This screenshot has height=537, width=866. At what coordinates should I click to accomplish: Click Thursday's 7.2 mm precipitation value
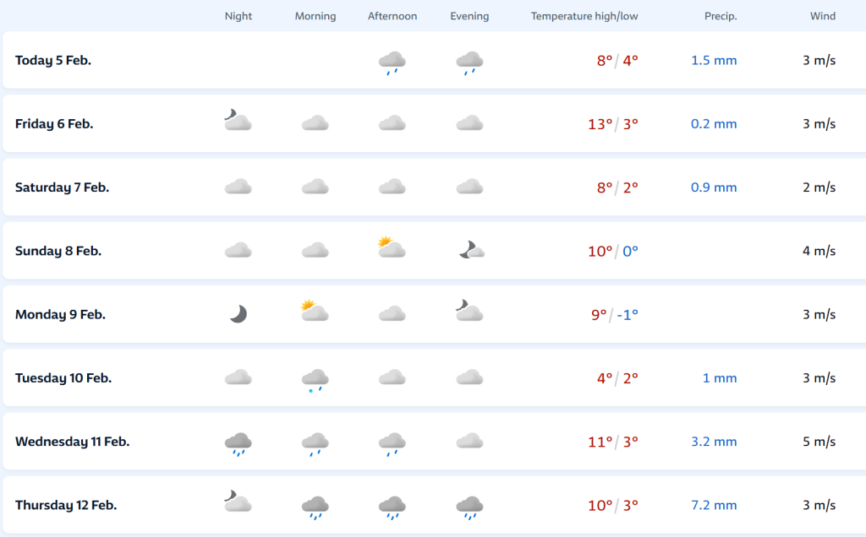pyautogui.click(x=714, y=506)
